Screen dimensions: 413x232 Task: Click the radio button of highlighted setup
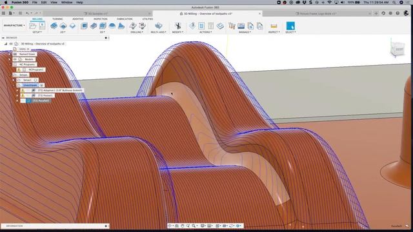(41, 85)
